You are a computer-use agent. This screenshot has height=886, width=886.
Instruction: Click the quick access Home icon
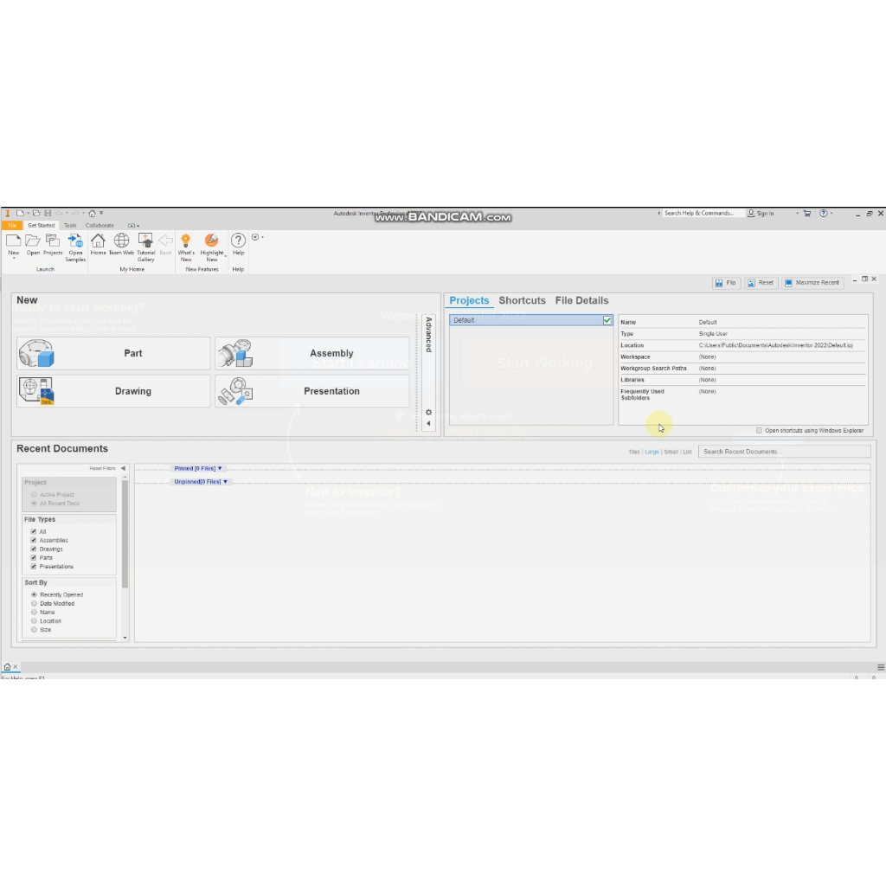click(92, 214)
